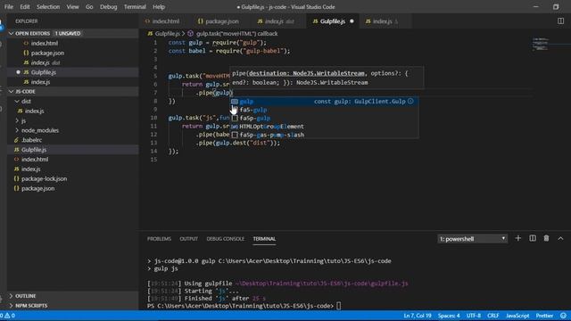
Task: Open the Selection menu
Action: coord(47,7)
